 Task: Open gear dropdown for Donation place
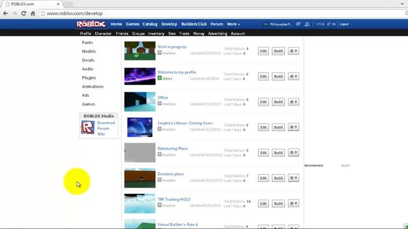coord(293,178)
